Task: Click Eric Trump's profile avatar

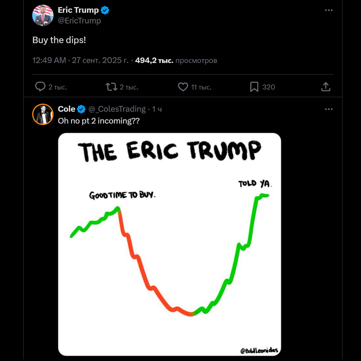Action: point(43,15)
